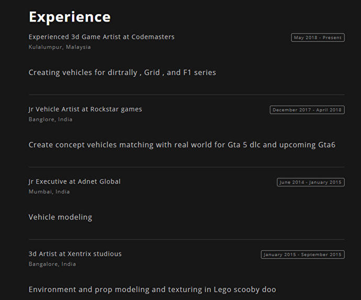This screenshot has width=361, height=300.
Task: Open the Jr Vehicle Artist at Rockstar games title
Action: [x=85, y=109]
